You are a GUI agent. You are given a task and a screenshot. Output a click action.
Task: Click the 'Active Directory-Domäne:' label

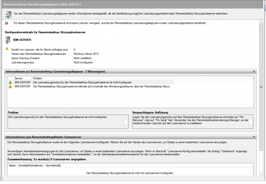(x=26, y=58)
